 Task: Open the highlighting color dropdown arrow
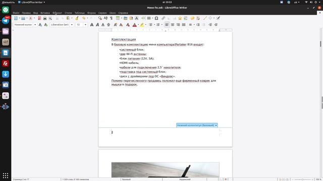146,25
